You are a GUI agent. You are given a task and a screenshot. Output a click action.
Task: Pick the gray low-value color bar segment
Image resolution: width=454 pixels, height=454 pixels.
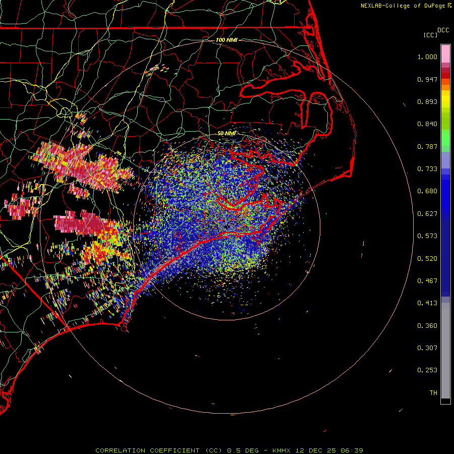[445, 351]
